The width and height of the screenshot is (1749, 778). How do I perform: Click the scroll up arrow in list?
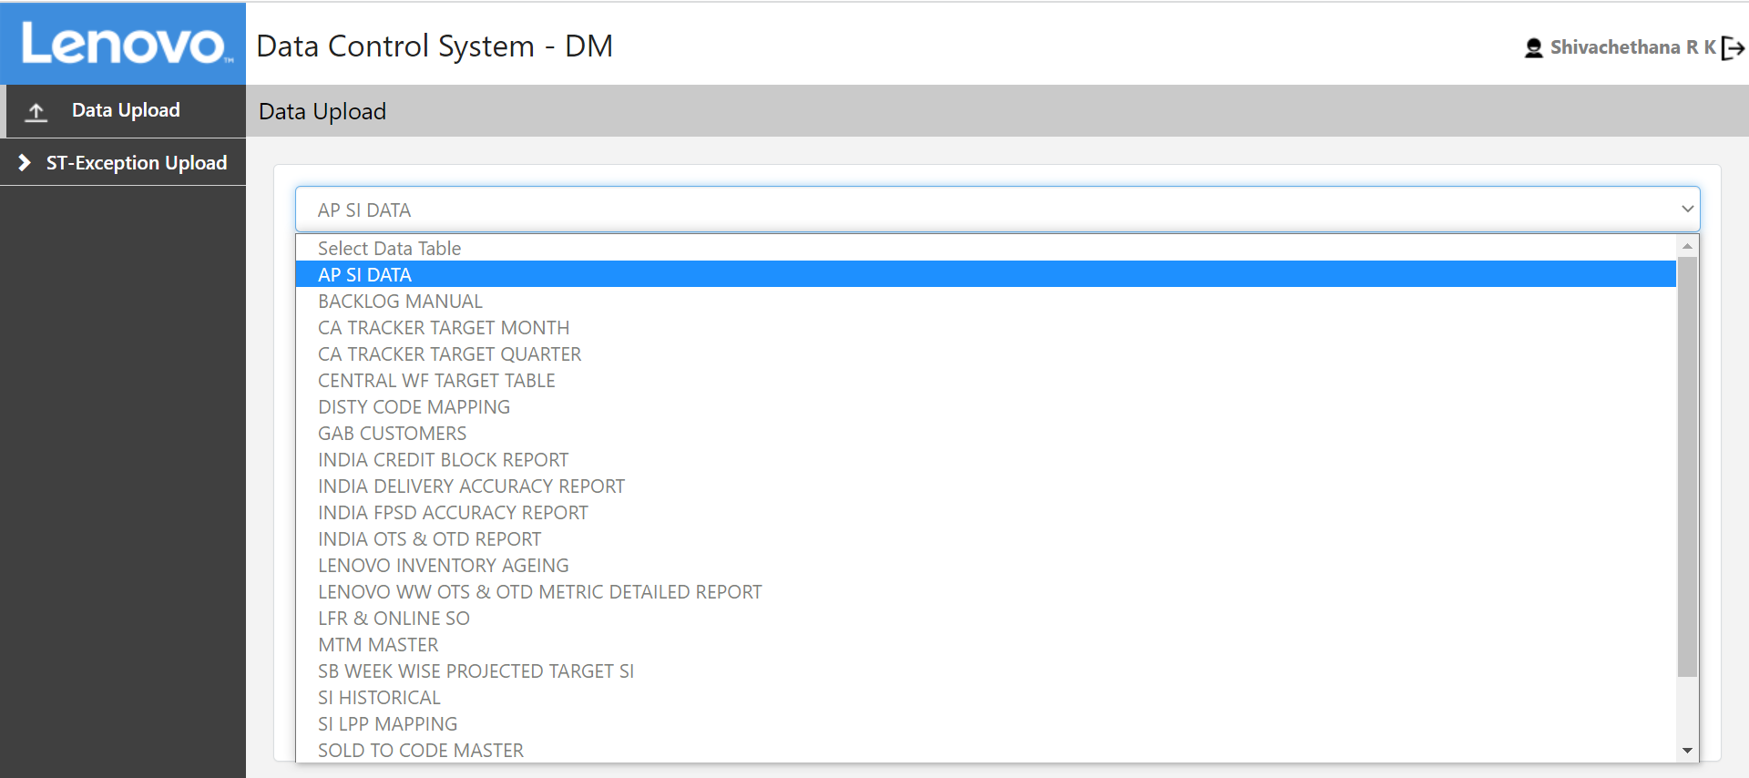click(x=1687, y=246)
